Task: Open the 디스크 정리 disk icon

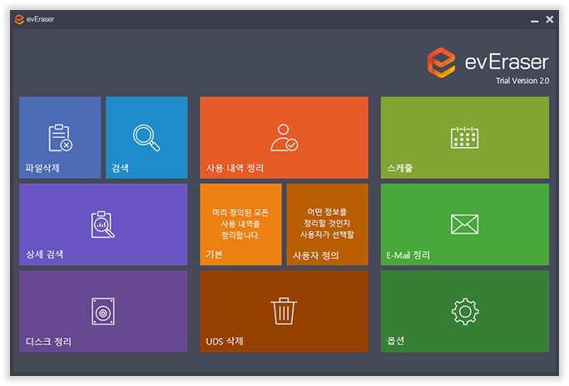Action: tap(103, 311)
